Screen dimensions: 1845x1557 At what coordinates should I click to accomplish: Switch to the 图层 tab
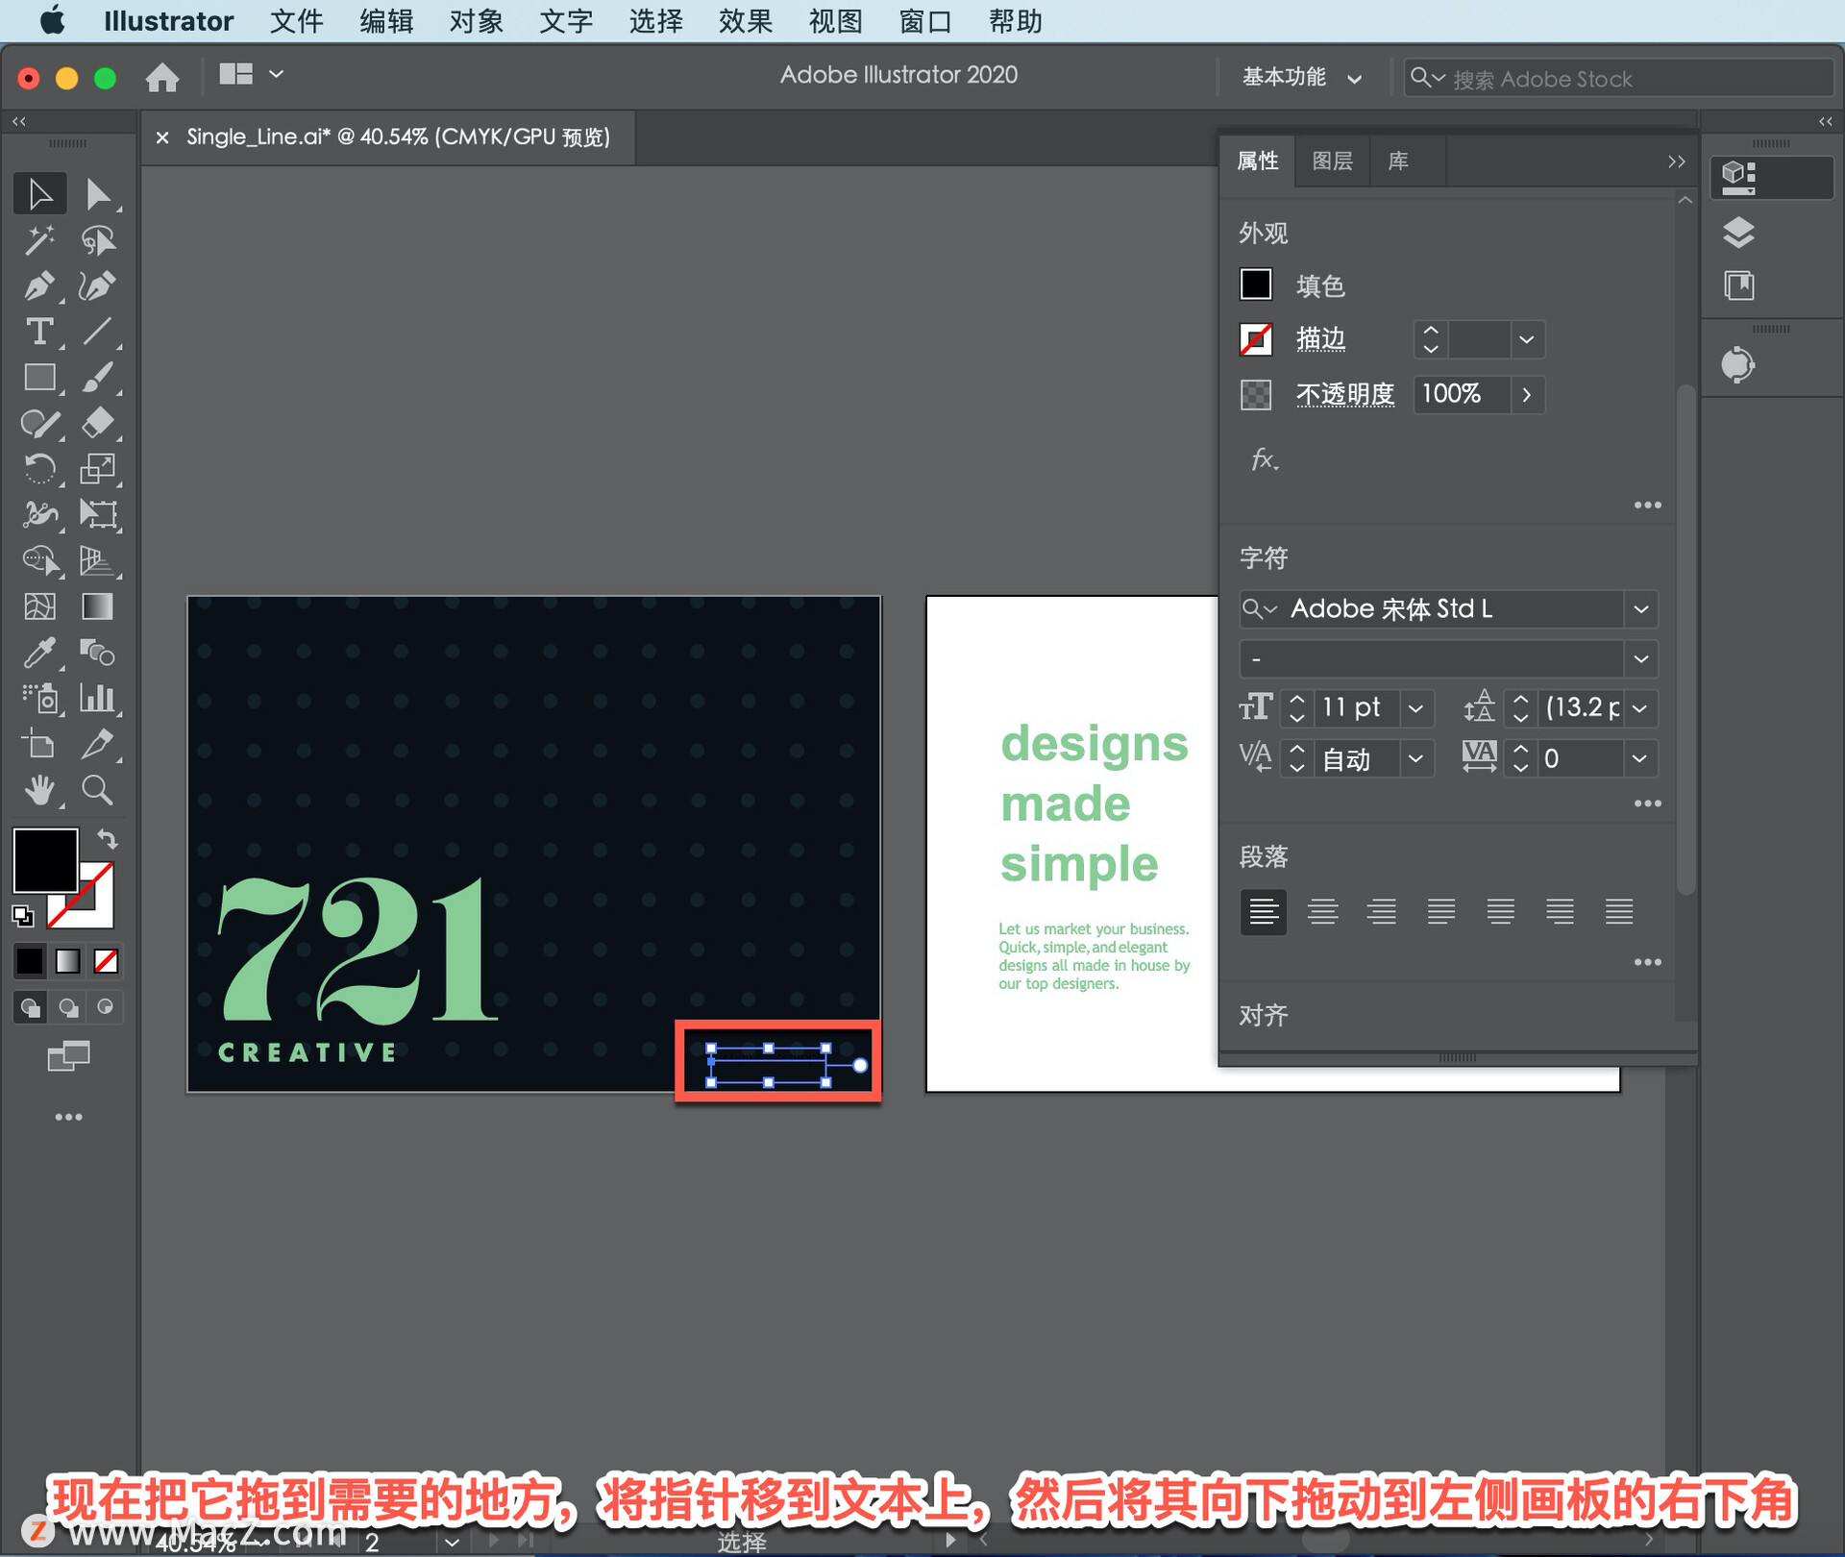(1332, 161)
